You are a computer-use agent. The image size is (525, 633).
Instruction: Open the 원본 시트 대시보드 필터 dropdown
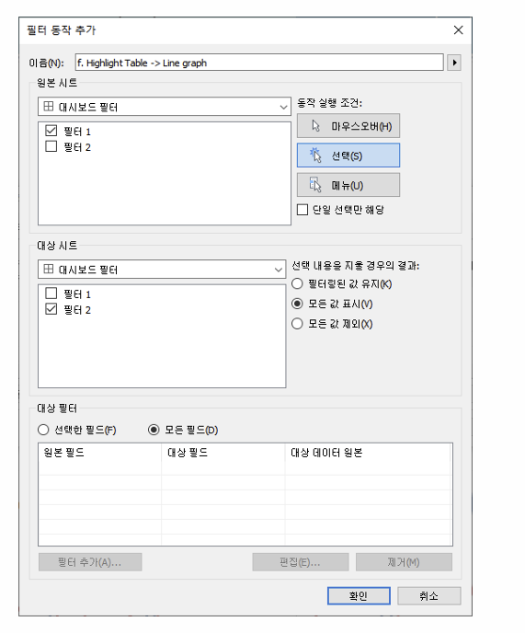pyautogui.click(x=165, y=107)
